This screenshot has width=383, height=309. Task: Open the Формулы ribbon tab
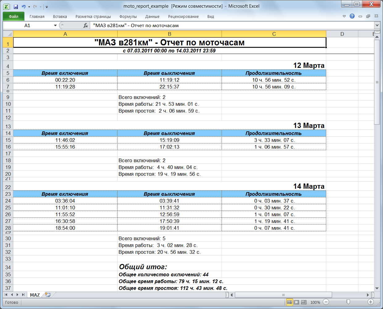[128, 17]
